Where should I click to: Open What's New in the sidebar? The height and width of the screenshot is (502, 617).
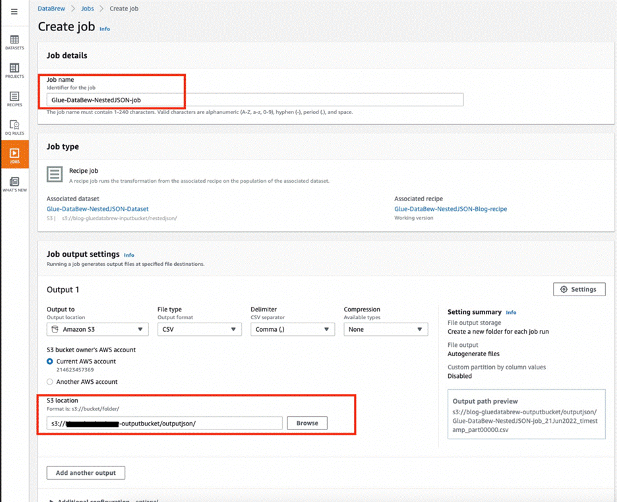(x=15, y=185)
